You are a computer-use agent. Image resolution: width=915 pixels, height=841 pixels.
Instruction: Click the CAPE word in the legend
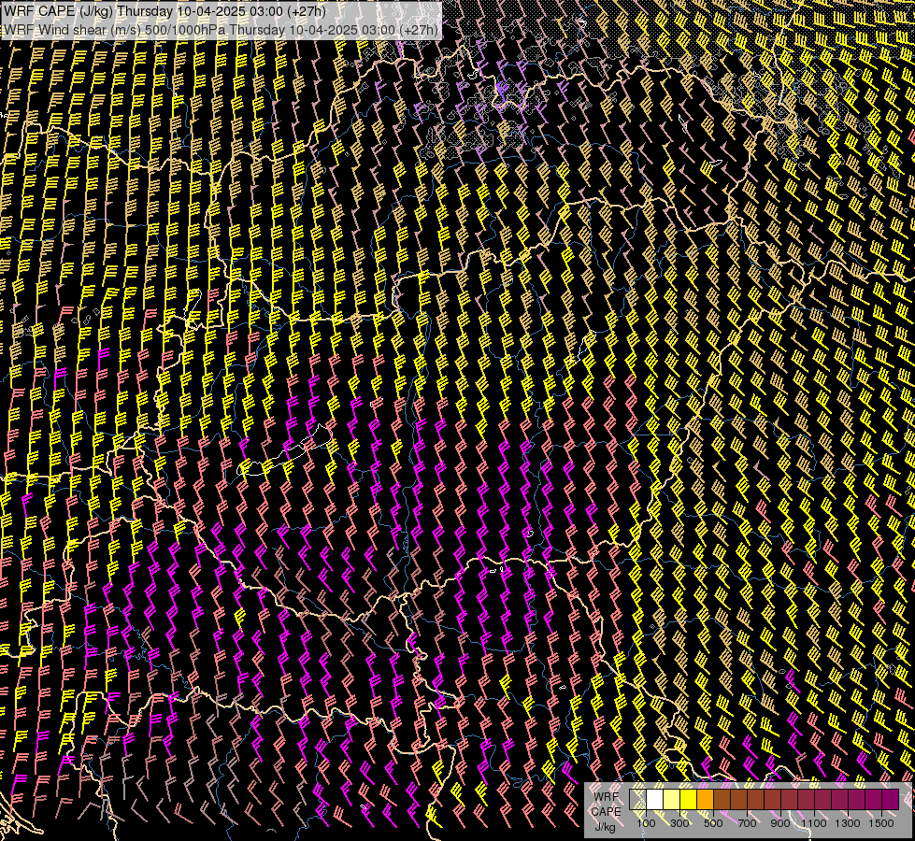pyautogui.click(x=607, y=812)
